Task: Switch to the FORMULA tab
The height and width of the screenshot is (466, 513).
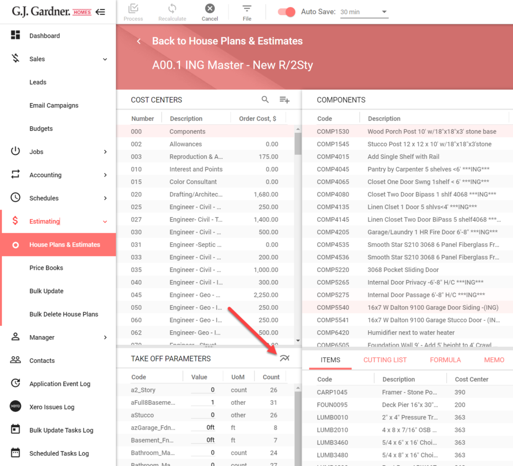Action: [x=445, y=360]
